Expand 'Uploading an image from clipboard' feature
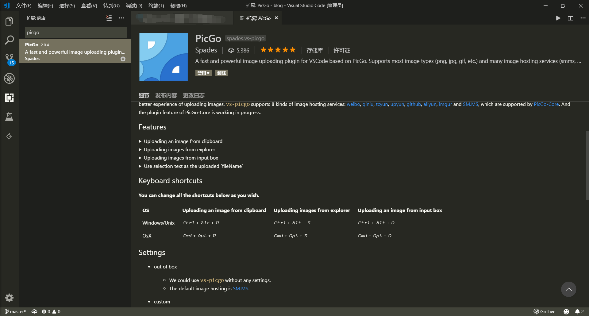589x316 pixels. [180, 141]
